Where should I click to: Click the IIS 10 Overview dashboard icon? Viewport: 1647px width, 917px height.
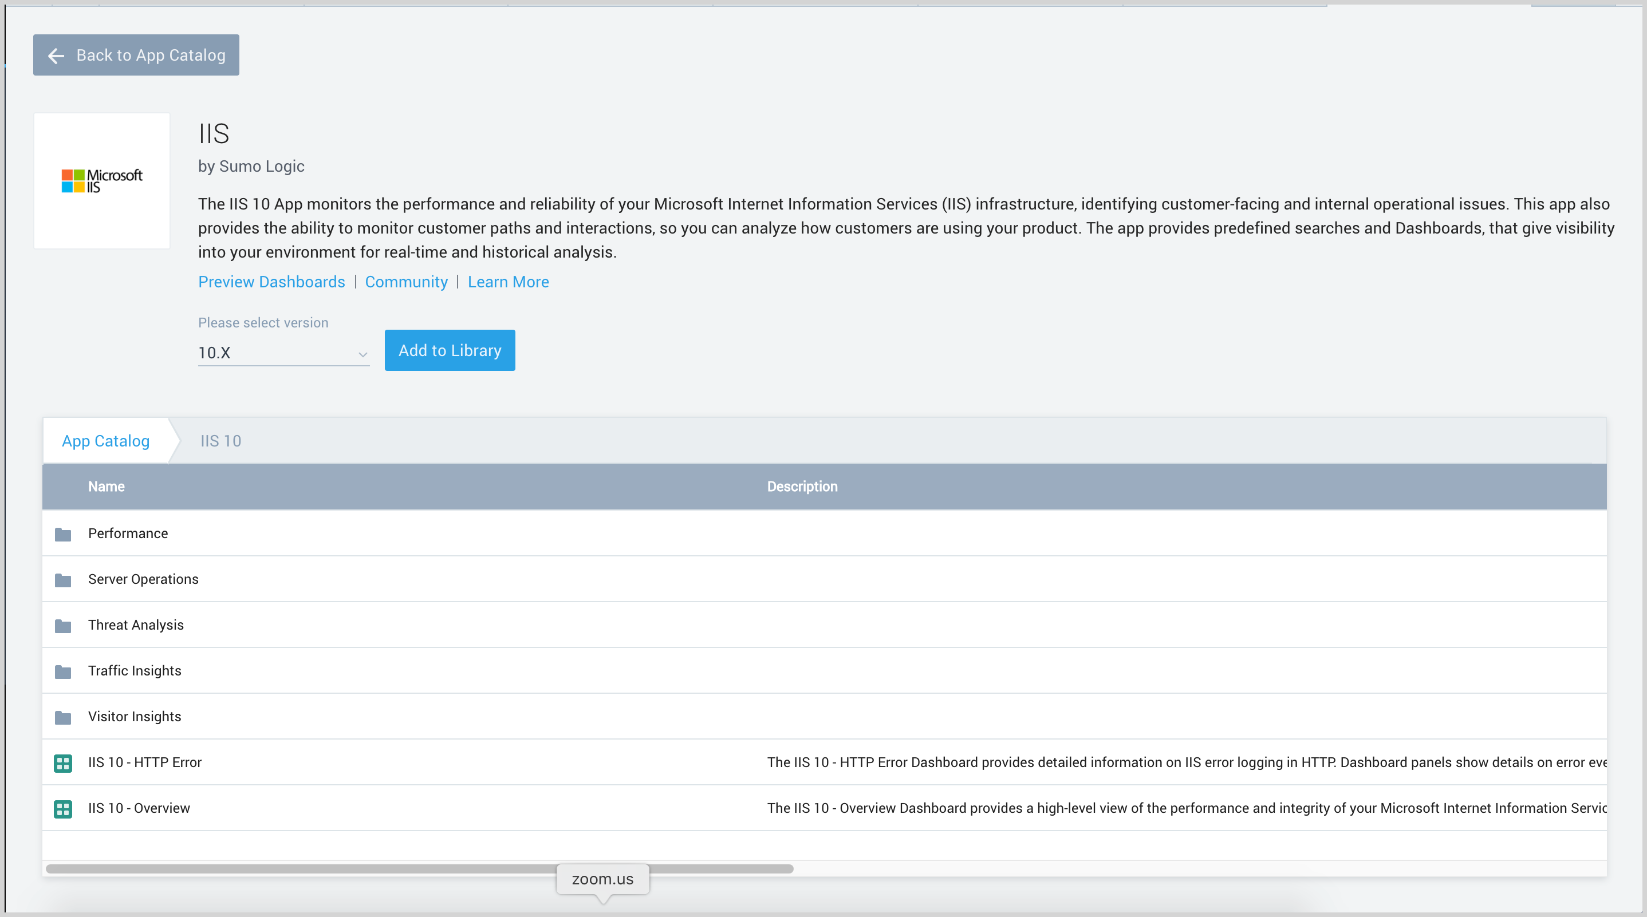62,809
